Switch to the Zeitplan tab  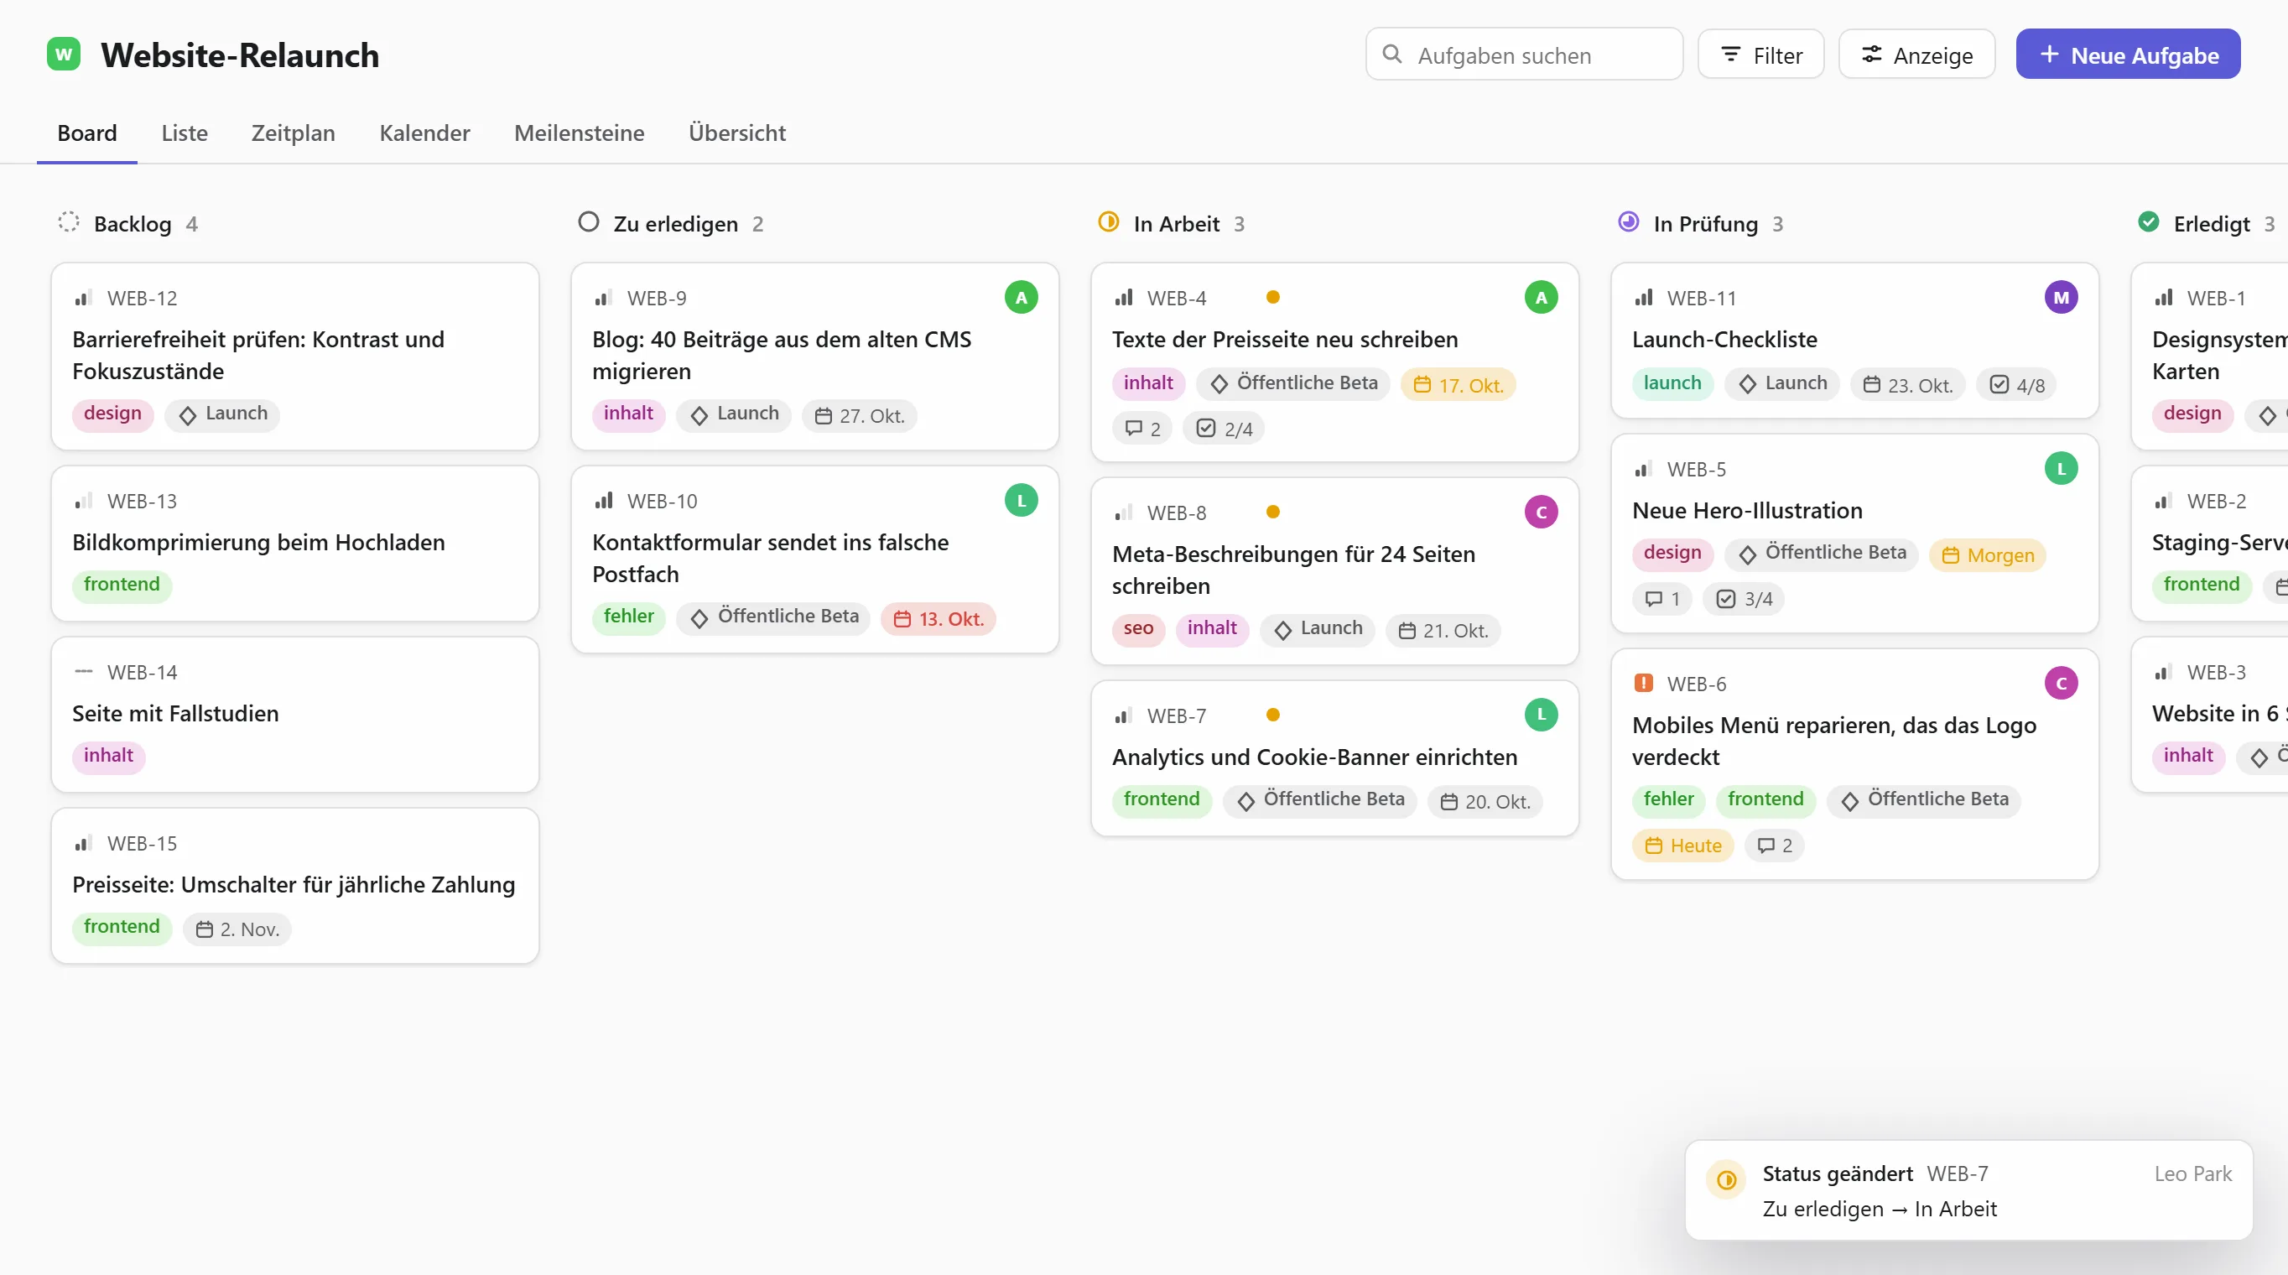tap(292, 133)
